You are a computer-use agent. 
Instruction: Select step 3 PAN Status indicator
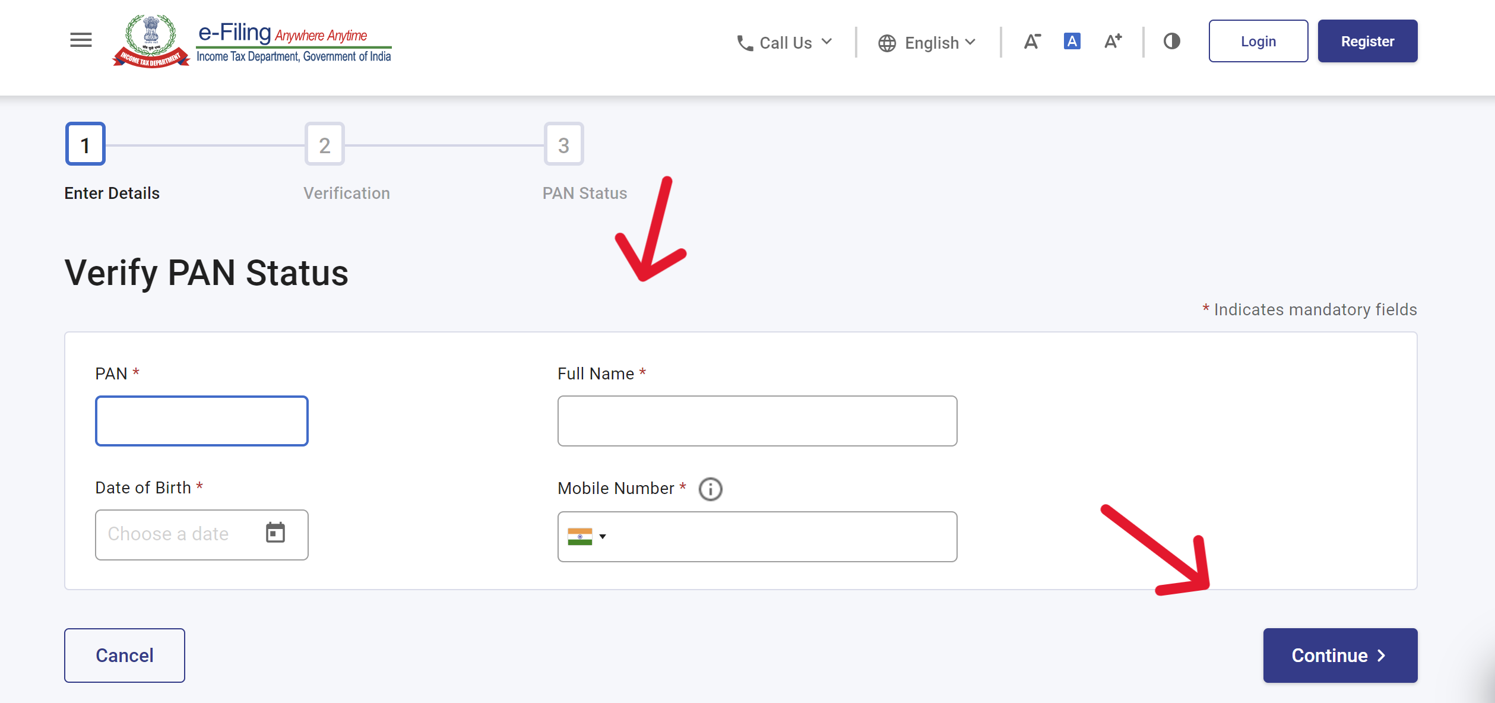[x=563, y=143]
